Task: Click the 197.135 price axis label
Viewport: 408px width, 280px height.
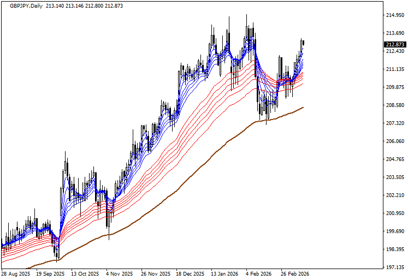Action: coord(394,267)
